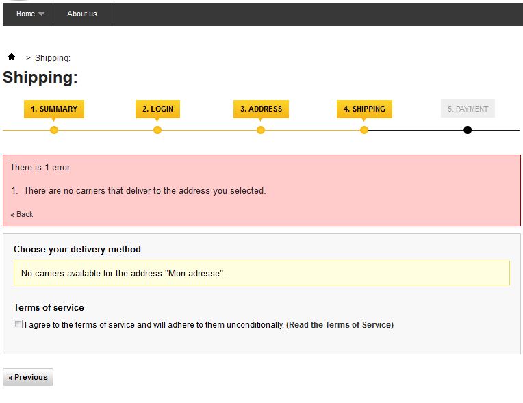Click the home icon in breadcrumb

[12, 57]
